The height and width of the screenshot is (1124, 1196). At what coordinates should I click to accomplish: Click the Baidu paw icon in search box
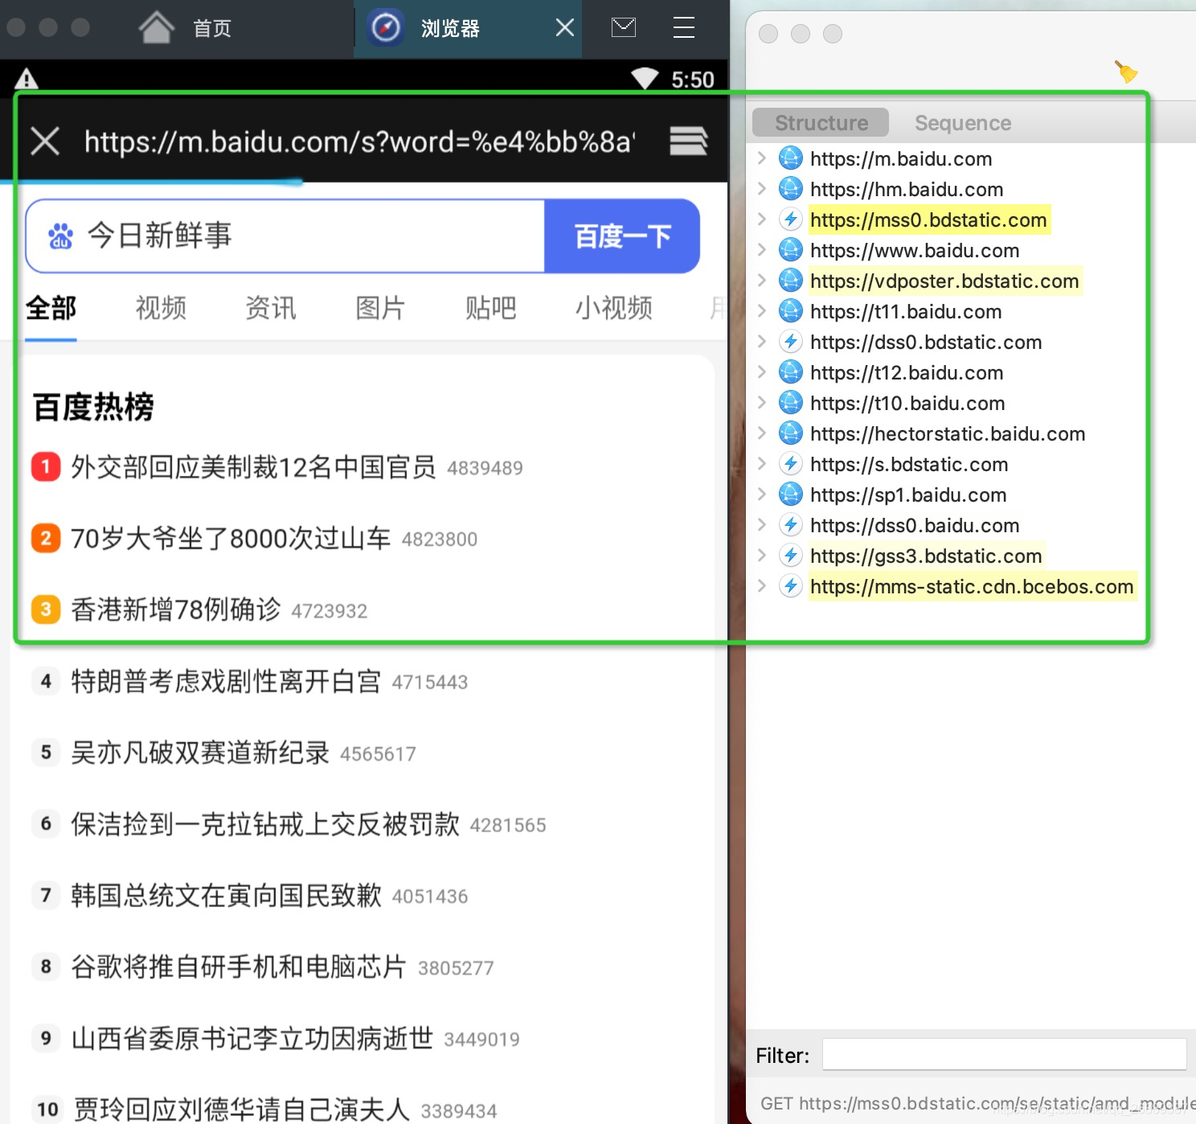pos(60,236)
